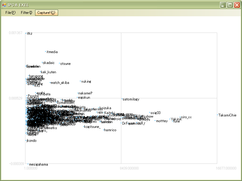Screen dimensions: 242x181
Task: Click the x-axis value 16877.000000
Action: [226, 168]
